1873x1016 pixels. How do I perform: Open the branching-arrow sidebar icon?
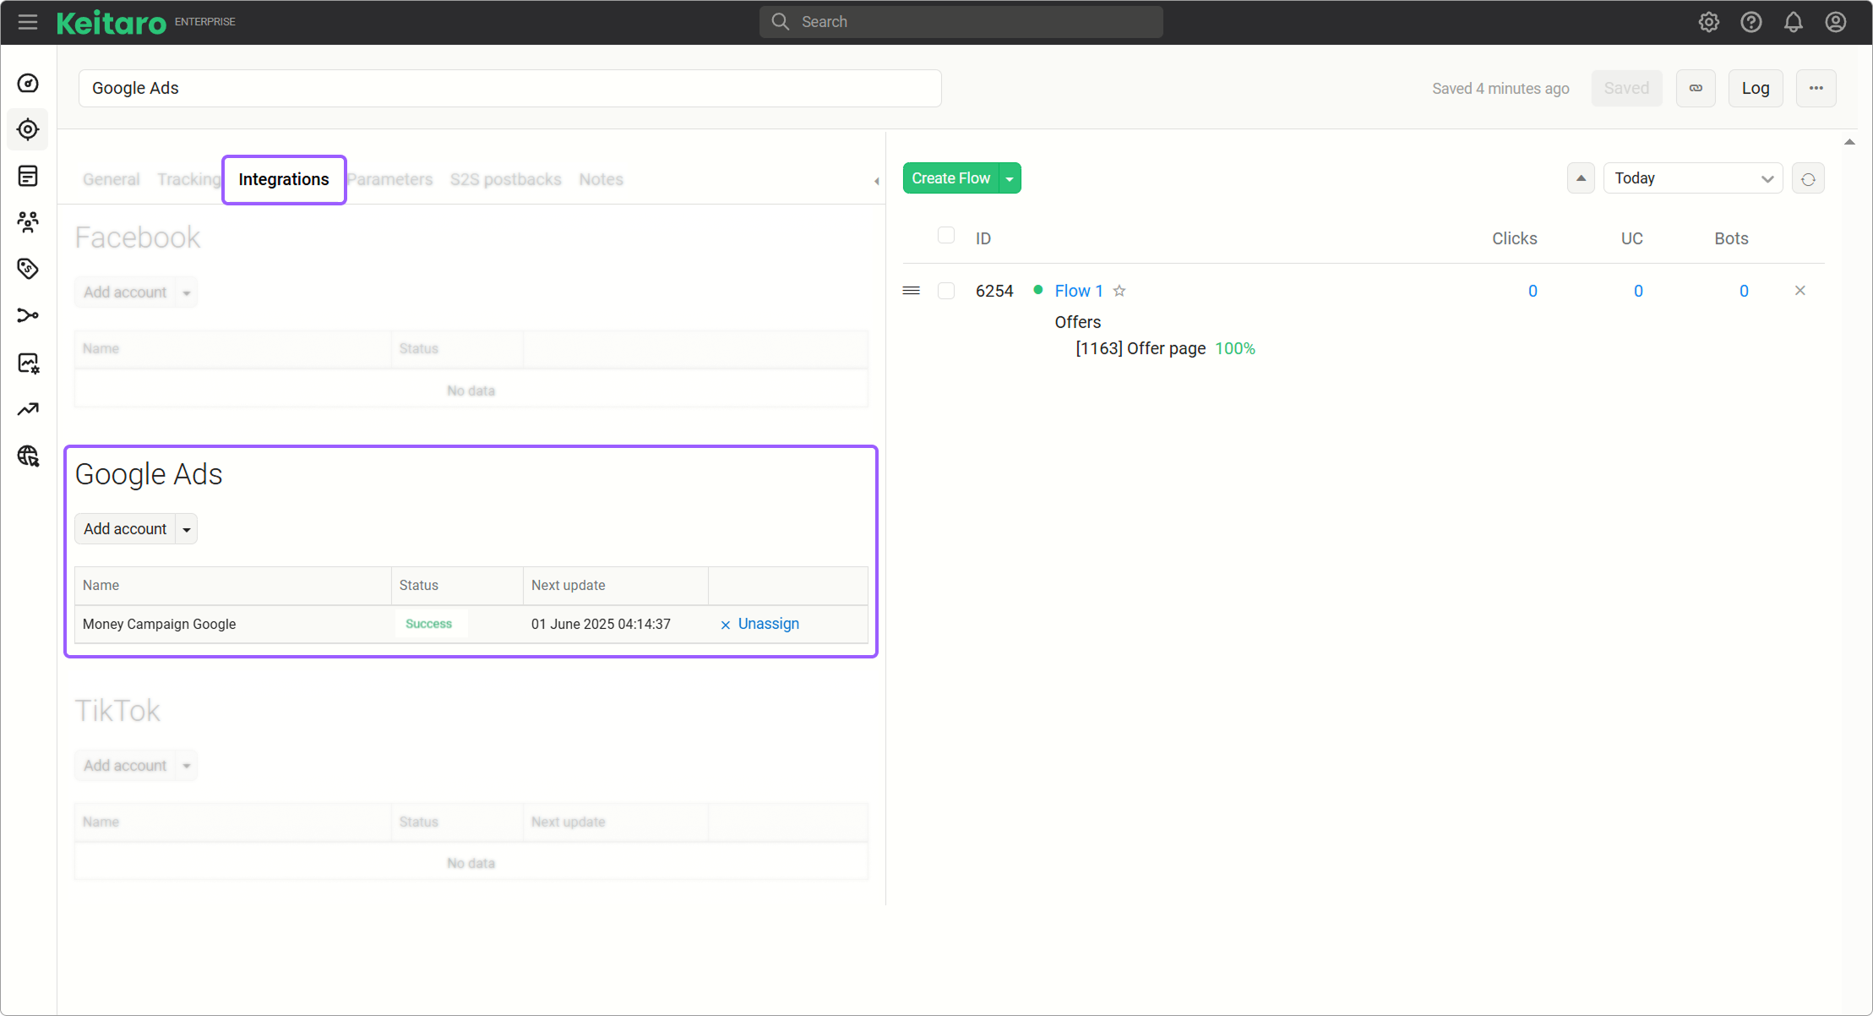pyautogui.click(x=28, y=315)
